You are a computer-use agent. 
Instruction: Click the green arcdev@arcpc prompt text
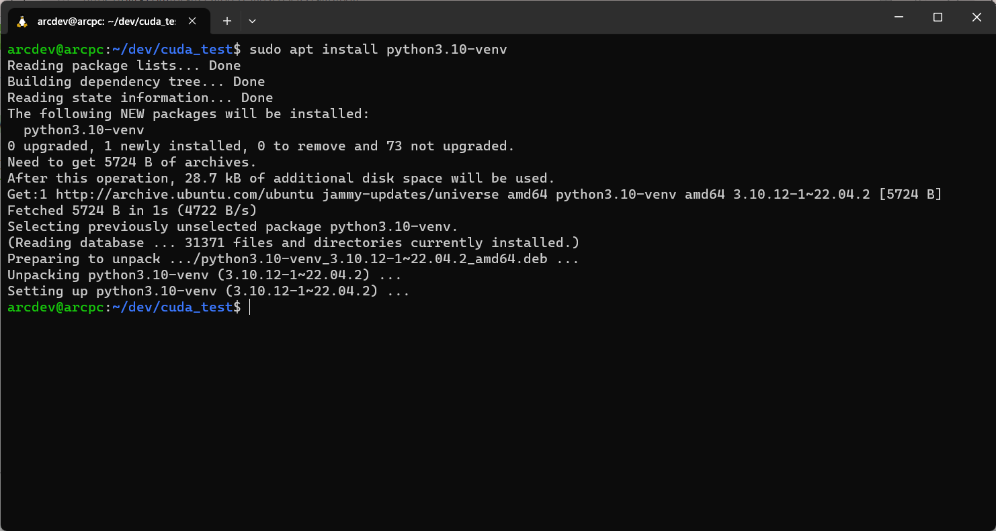pyautogui.click(x=54, y=307)
